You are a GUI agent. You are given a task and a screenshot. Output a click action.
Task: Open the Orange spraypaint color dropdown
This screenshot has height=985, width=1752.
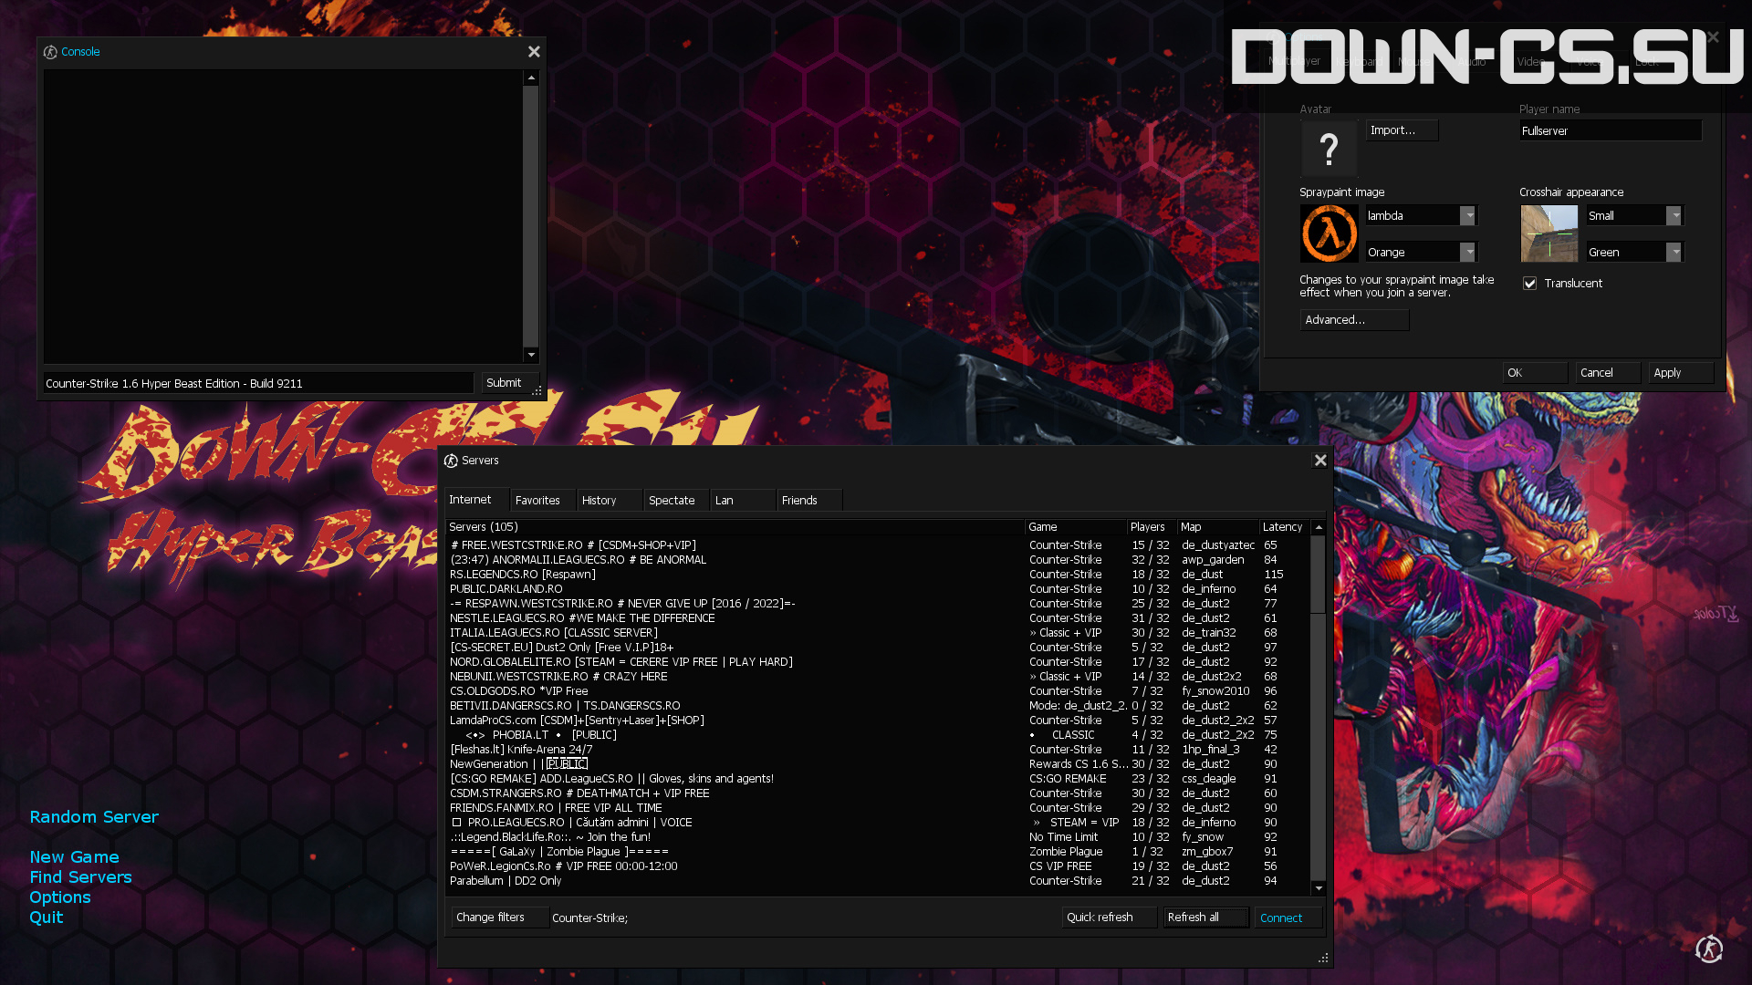pos(1467,253)
